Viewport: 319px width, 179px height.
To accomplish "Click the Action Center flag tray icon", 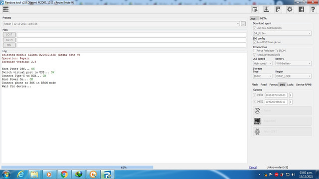I will [271, 175].
